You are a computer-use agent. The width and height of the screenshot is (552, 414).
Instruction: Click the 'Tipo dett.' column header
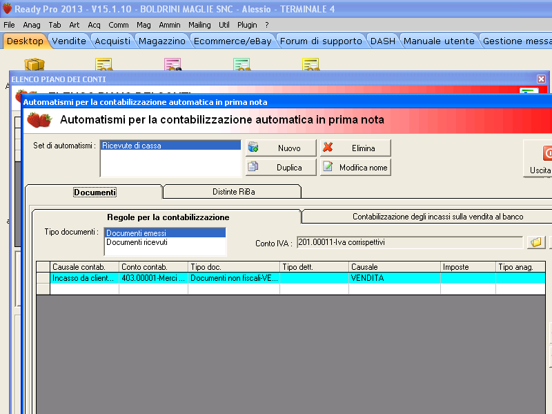pyautogui.click(x=315, y=267)
